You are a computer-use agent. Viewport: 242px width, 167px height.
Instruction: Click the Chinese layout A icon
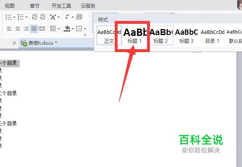[53, 17]
